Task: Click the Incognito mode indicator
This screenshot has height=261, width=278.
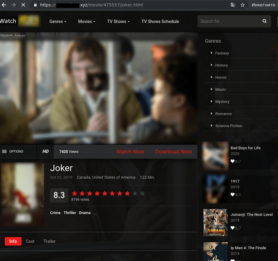Action: pos(263,5)
